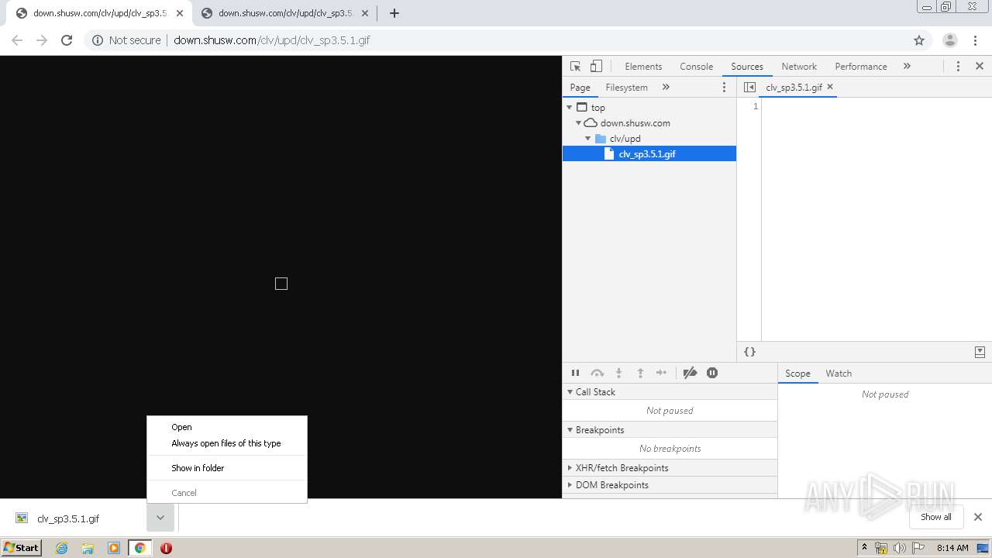Open the Performance tab
The width and height of the screenshot is (992, 558).
point(861,67)
